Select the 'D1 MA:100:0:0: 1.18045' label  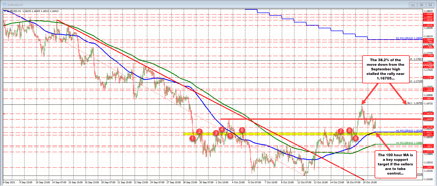[409, 38]
